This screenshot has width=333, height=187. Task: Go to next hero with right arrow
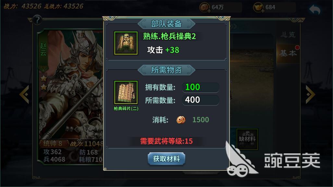(311, 94)
